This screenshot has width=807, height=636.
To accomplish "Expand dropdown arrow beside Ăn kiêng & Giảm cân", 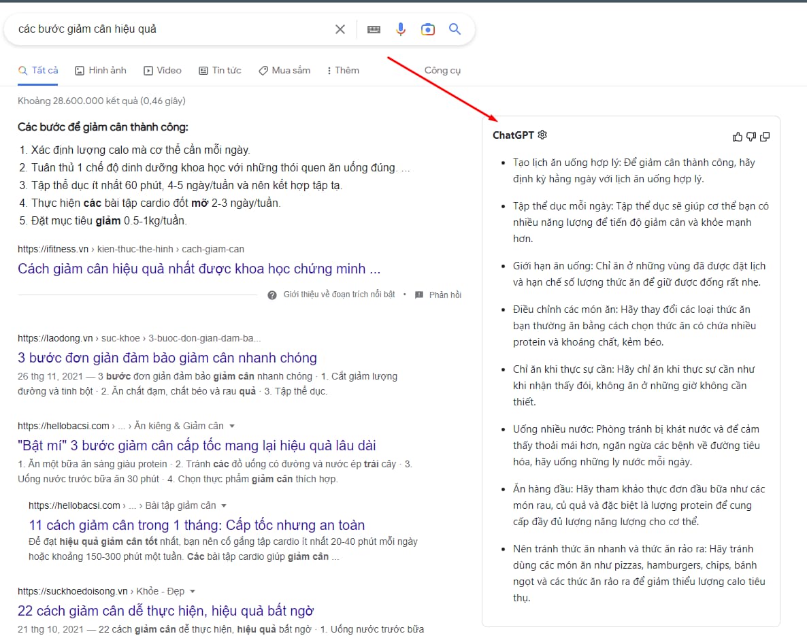I will pyautogui.click(x=232, y=426).
